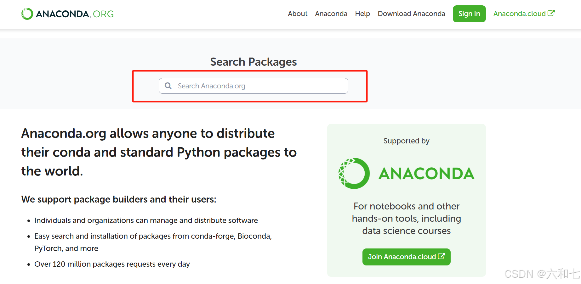The image size is (581, 284).
Task: Open the Help menu item
Action: (x=362, y=14)
